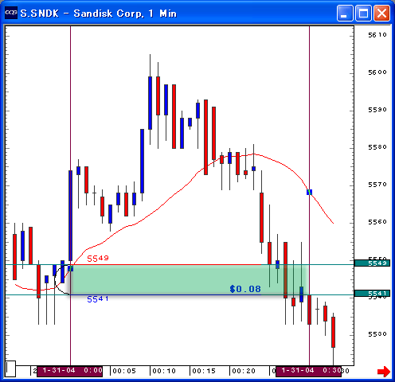Click the '5610' price scale label
The width and height of the screenshot is (395, 382).
click(x=377, y=35)
